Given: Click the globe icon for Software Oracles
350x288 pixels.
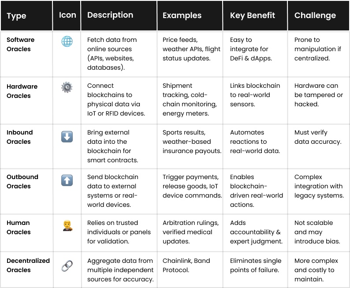Looking at the screenshot, I should (x=67, y=41).
